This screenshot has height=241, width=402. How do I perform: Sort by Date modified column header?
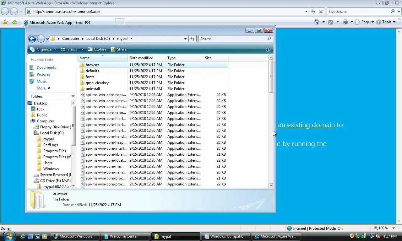pos(146,58)
